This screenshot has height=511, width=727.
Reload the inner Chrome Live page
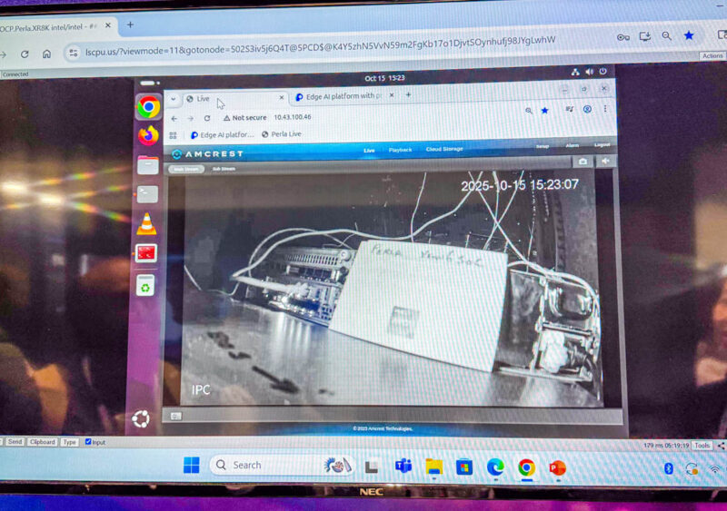[207, 118]
